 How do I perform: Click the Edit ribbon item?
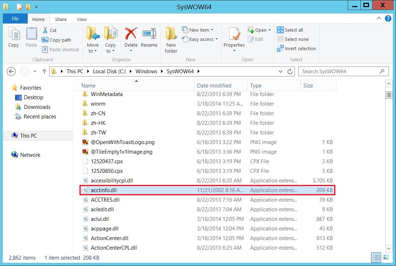coord(255,39)
